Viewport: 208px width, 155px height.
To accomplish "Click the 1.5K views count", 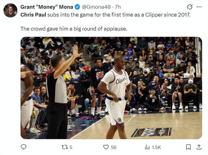I will (156, 147).
